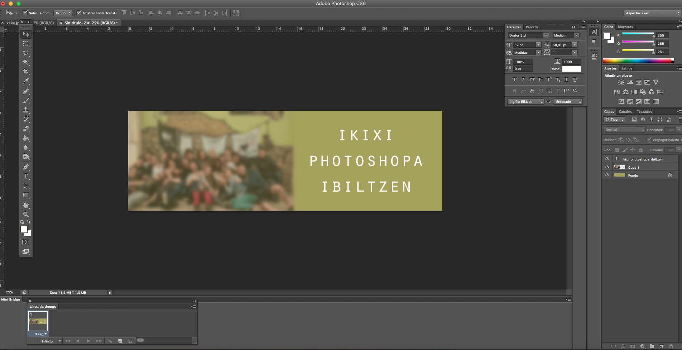Viewport: 682px width, 350px height.
Task: Select the Healing Brush tool
Action: pos(26,91)
